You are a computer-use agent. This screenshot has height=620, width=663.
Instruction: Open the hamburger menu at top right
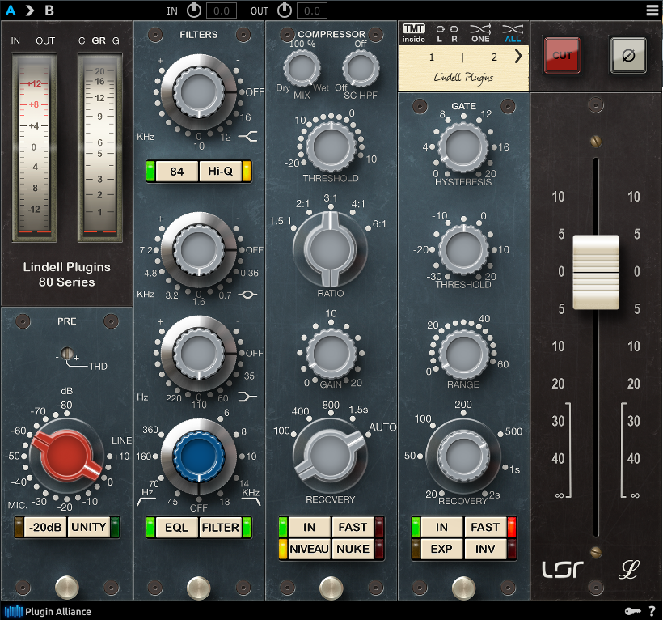pyautogui.click(x=652, y=11)
